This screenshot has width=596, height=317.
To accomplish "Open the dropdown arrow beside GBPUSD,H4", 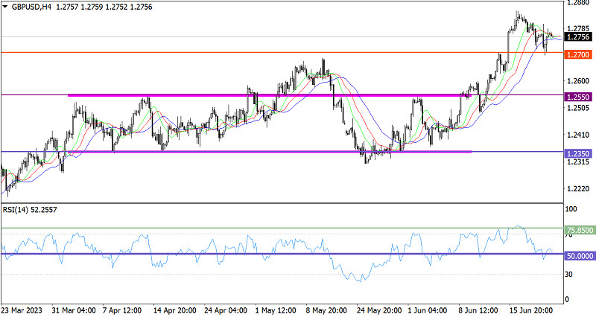I will click(x=5, y=6).
